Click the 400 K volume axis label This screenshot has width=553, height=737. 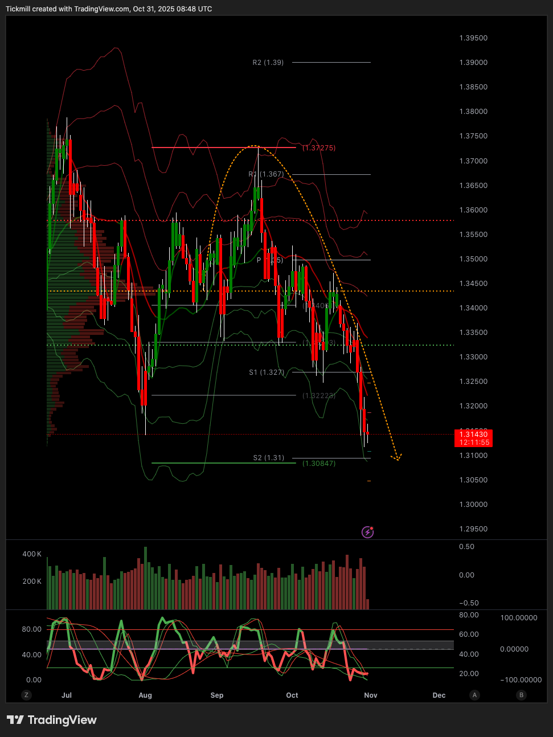(32, 554)
